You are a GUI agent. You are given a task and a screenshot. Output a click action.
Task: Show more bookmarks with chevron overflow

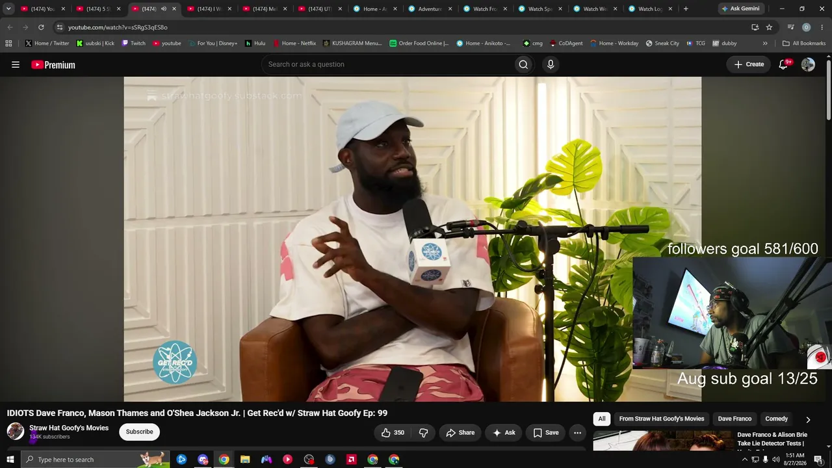pyautogui.click(x=765, y=44)
